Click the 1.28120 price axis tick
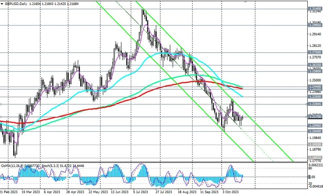Viewport: 323px width, 196px height. [315, 46]
